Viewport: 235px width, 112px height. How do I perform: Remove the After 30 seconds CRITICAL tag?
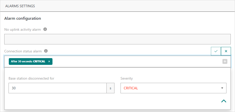[49, 61]
